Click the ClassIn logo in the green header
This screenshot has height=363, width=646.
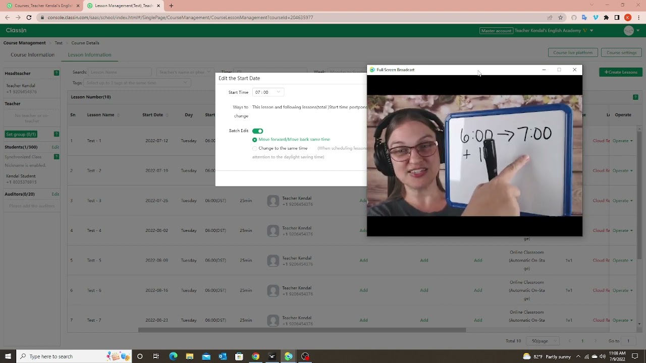pyautogui.click(x=16, y=30)
